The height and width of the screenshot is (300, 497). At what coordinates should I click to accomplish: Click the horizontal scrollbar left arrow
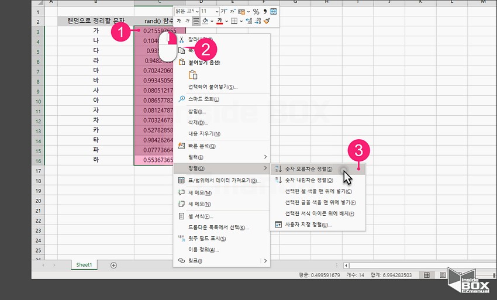tap(346, 265)
